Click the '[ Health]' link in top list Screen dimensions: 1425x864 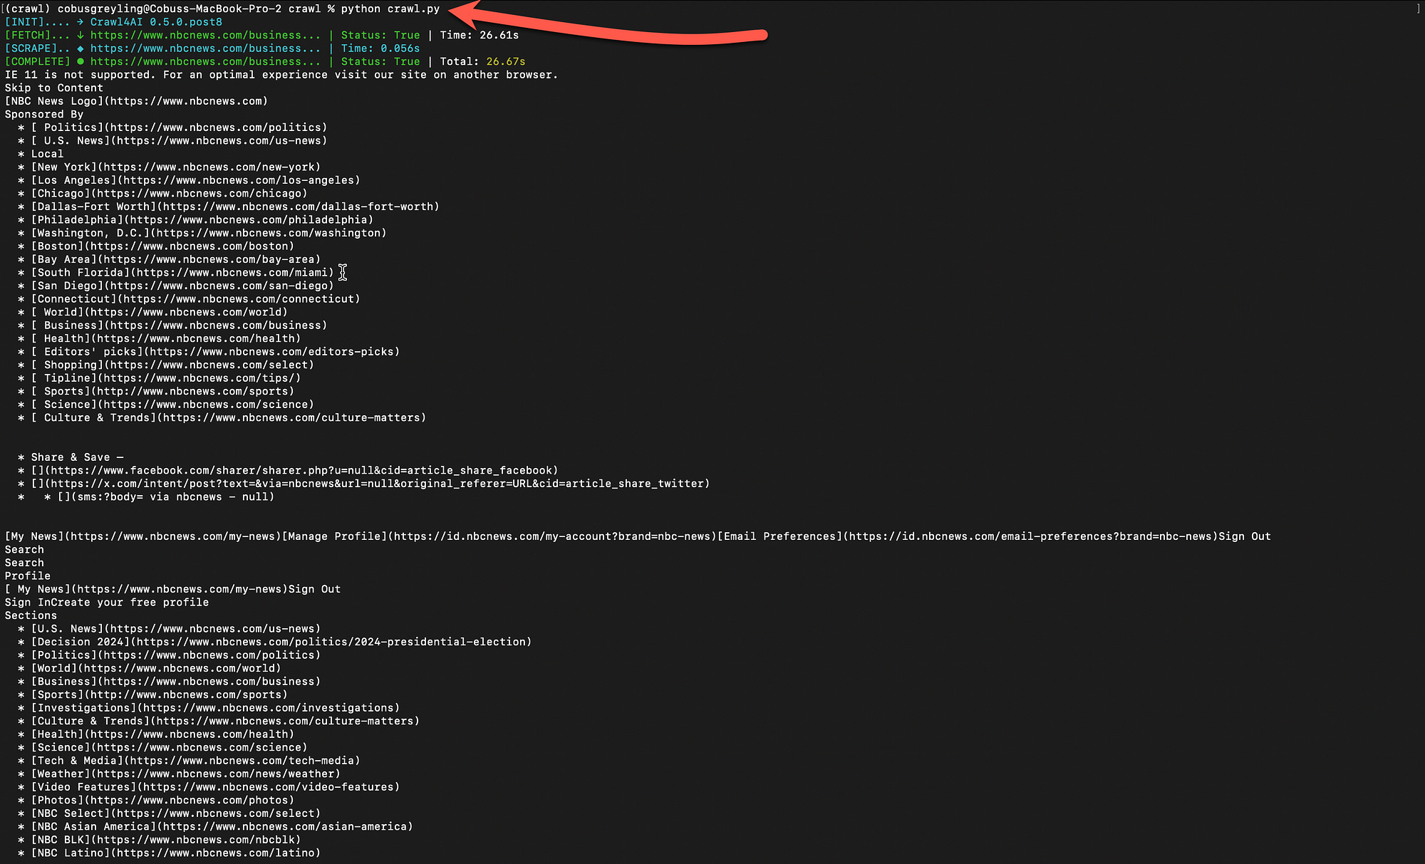(166, 338)
